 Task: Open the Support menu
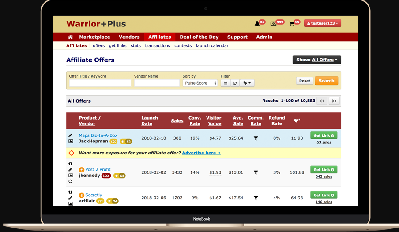(x=237, y=37)
